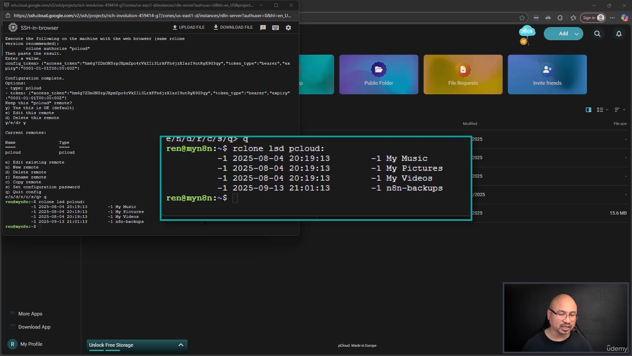Open Download App in sidebar

pyautogui.click(x=34, y=327)
